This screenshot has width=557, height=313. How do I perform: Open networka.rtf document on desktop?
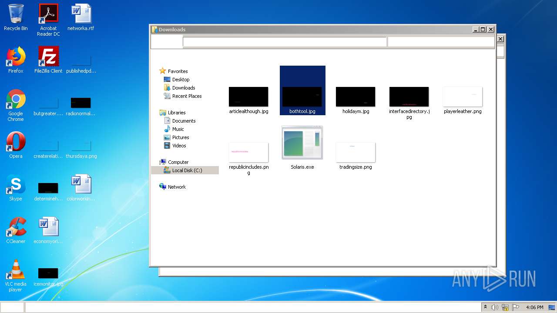click(x=81, y=17)
